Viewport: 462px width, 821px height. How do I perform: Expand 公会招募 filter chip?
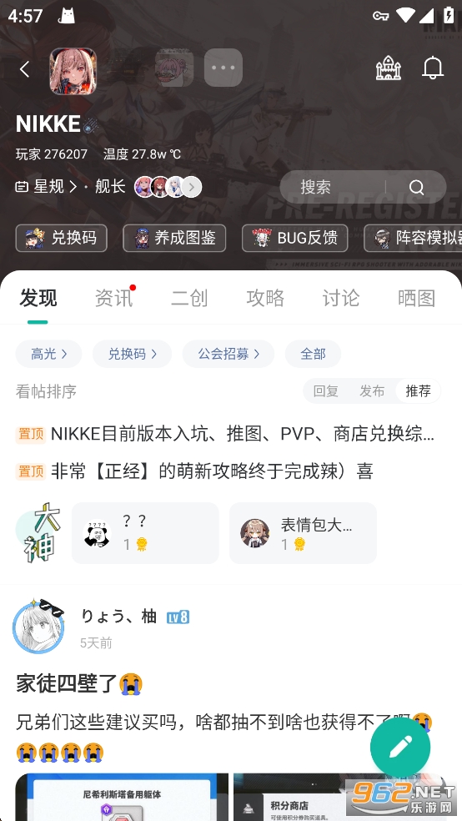[x=228, y=354]
